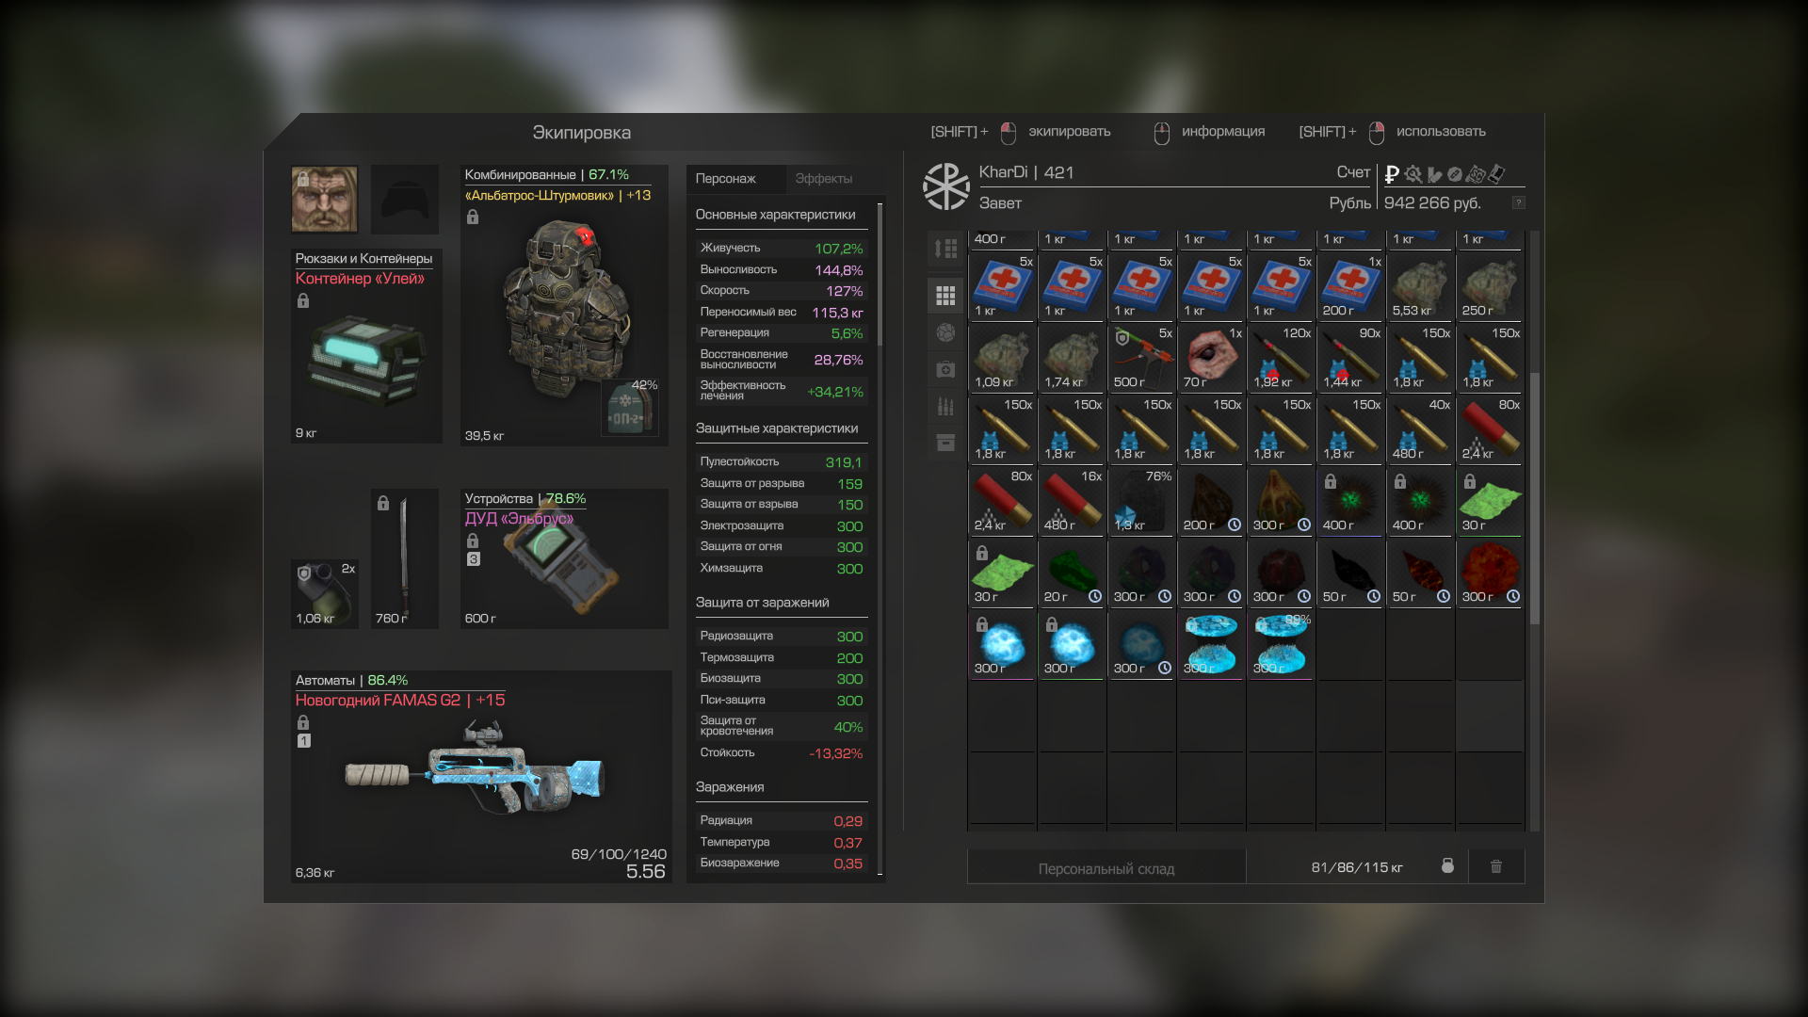This screenshot has width=1808, height=1017.
Task: Switch to the Эффекты tab
Action: [824, 178]
